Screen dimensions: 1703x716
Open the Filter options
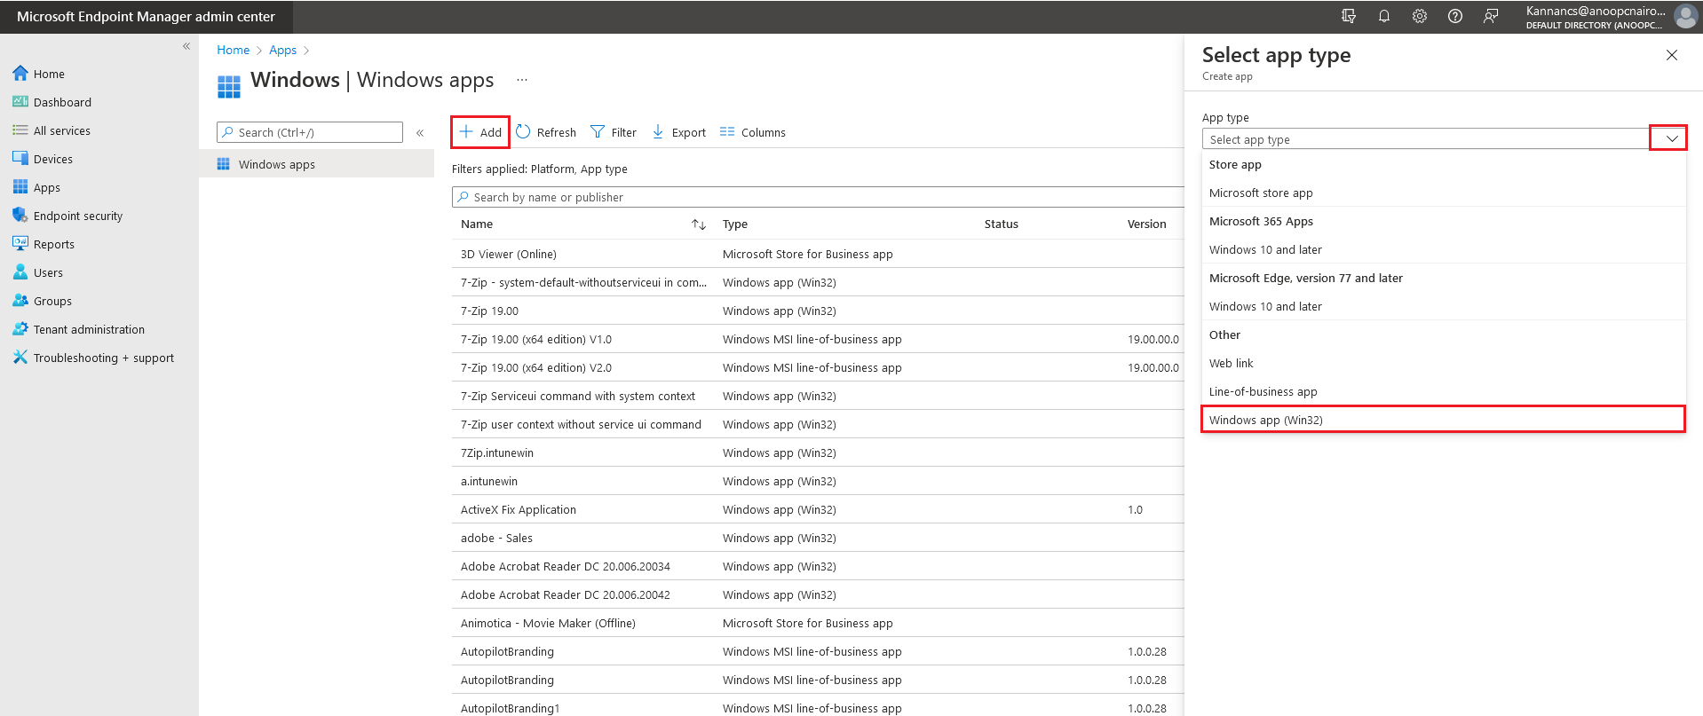pos(614,132)
